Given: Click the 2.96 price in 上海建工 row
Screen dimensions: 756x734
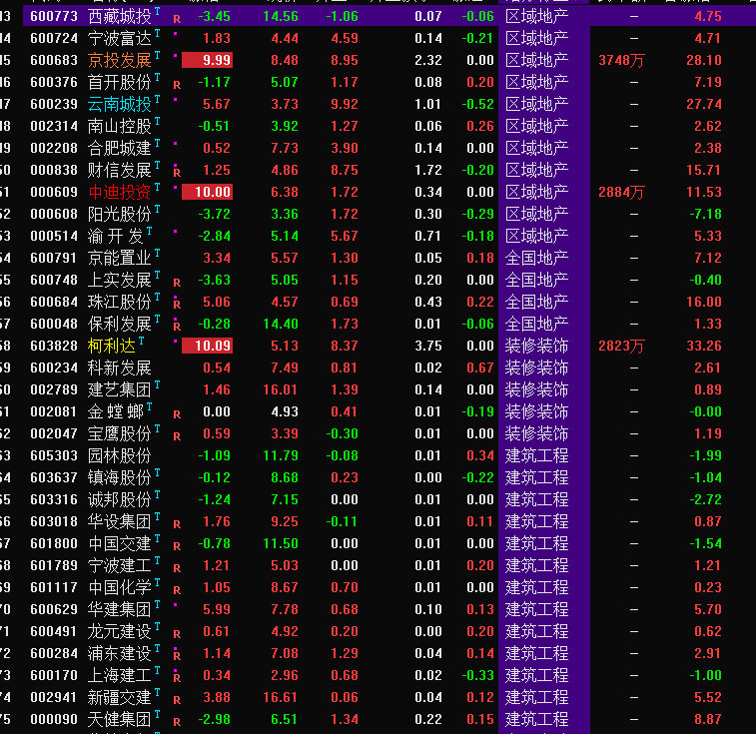Looking at the screenshot, I should pos(285,675).
